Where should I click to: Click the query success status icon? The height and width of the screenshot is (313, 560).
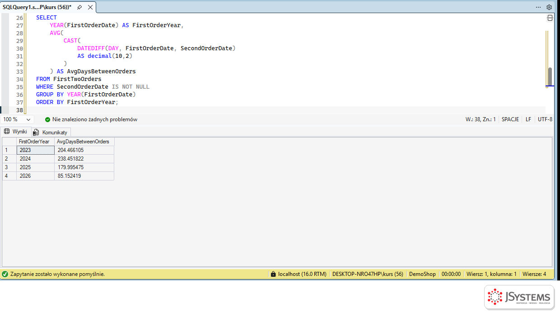point(5,274)
